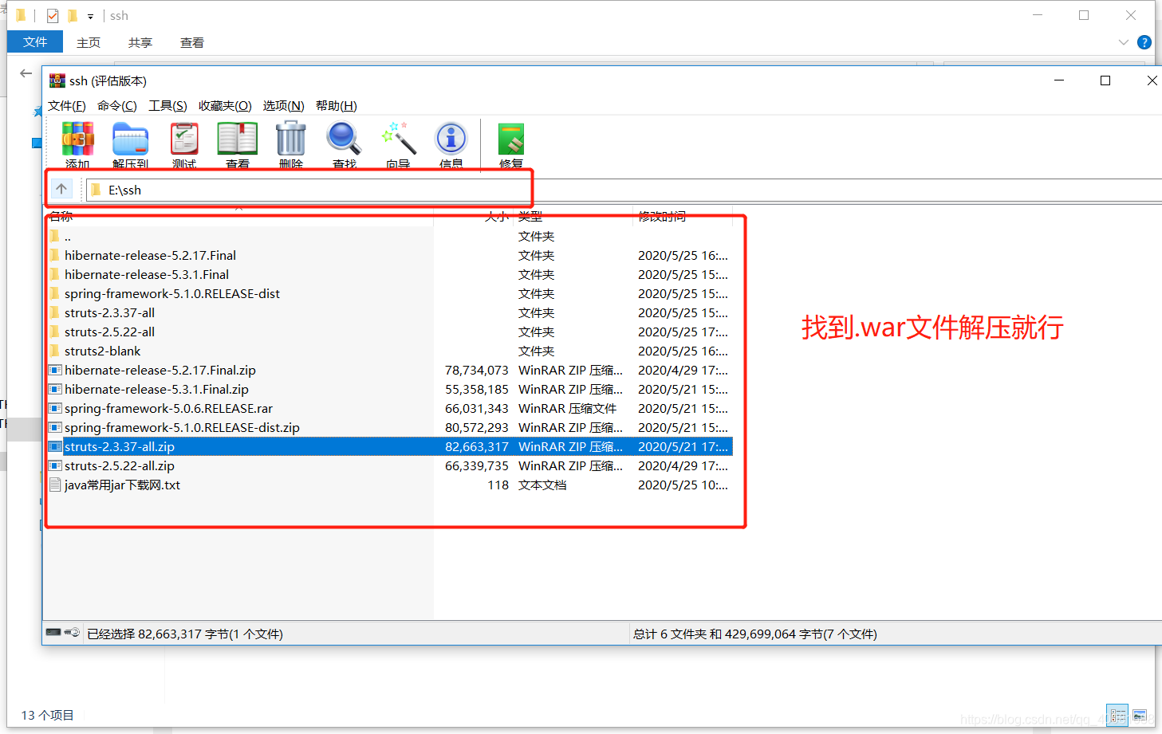Image resolution: width=1162 pixels, height=734 pixels.
Task: Click the details view icon in the Explorer status bar
Action: coord(1117,715)
